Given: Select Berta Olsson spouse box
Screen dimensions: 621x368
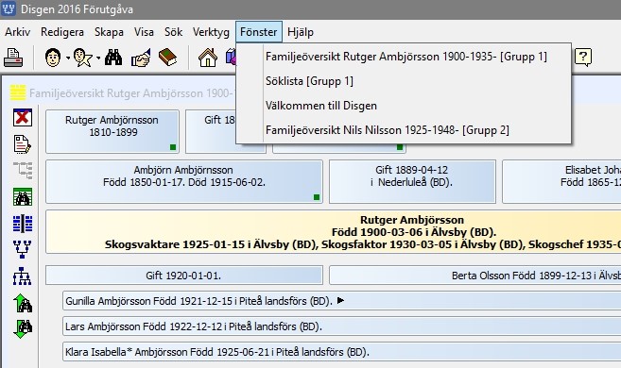Looking at the screenshot, I should tap(474, 276).
